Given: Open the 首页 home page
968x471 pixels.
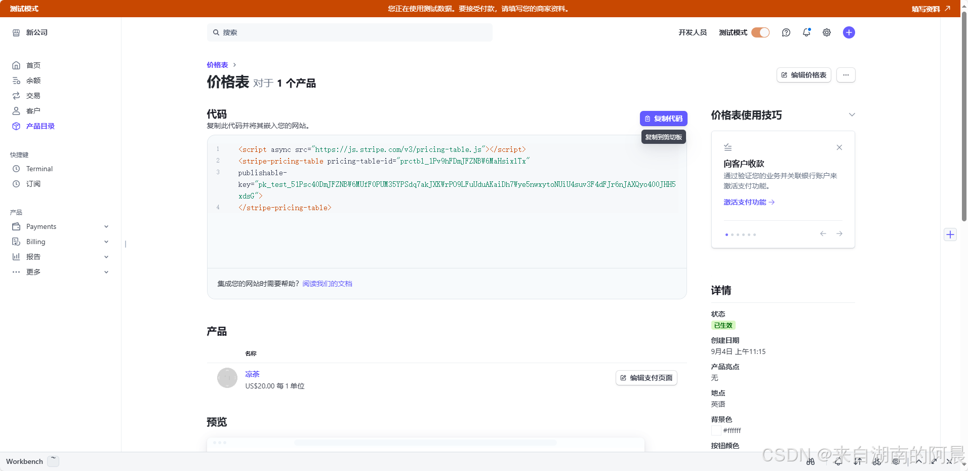Looking at the screenshot, I should 33,65.
